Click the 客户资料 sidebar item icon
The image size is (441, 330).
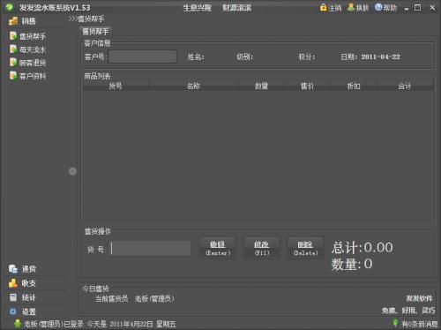(13, 76)
